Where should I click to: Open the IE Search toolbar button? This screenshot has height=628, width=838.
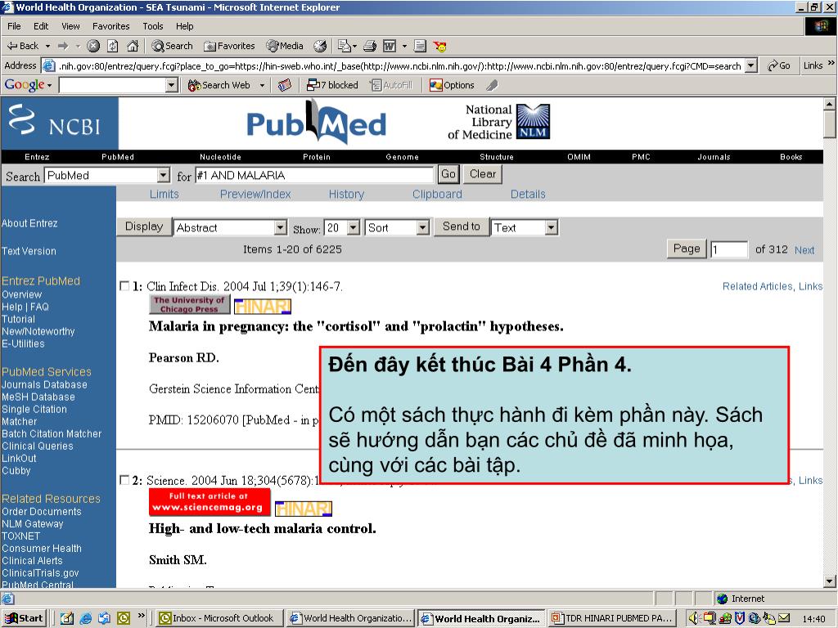tap(172, 47)
